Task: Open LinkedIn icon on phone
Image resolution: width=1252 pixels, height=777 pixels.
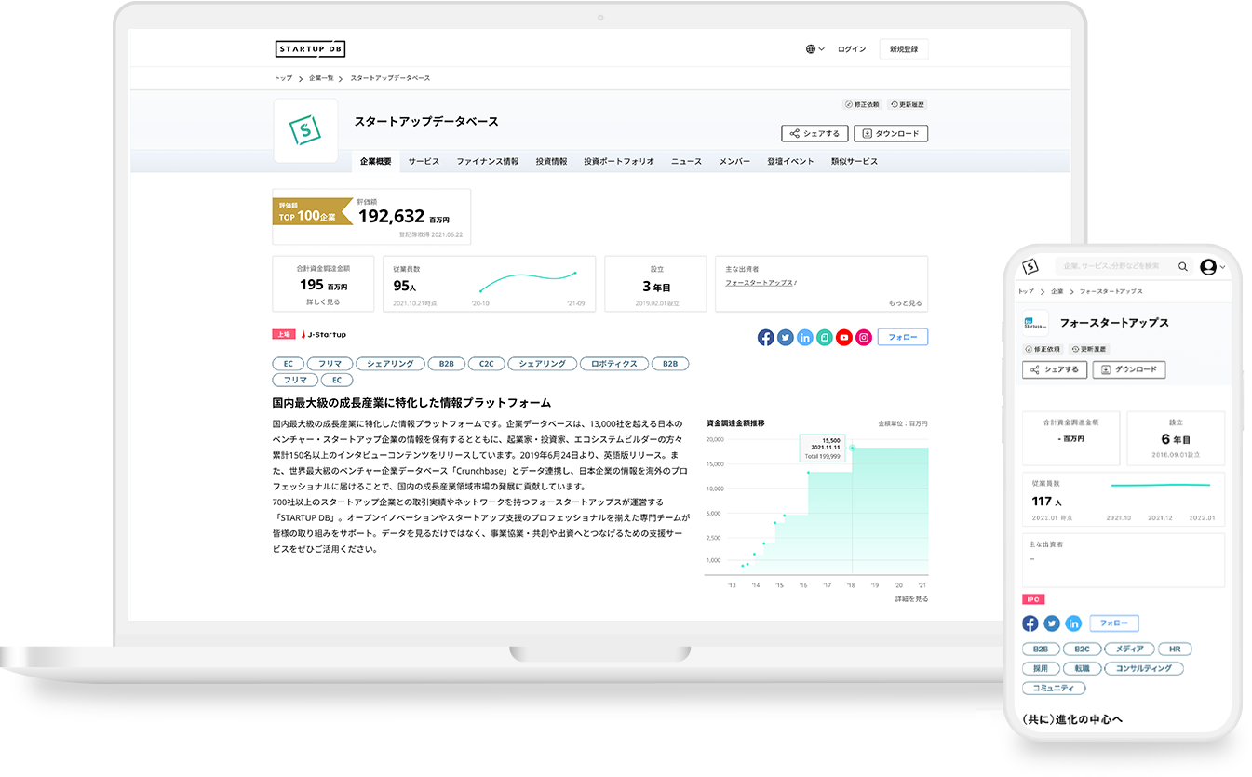Action: click(x=1073, y=623)
